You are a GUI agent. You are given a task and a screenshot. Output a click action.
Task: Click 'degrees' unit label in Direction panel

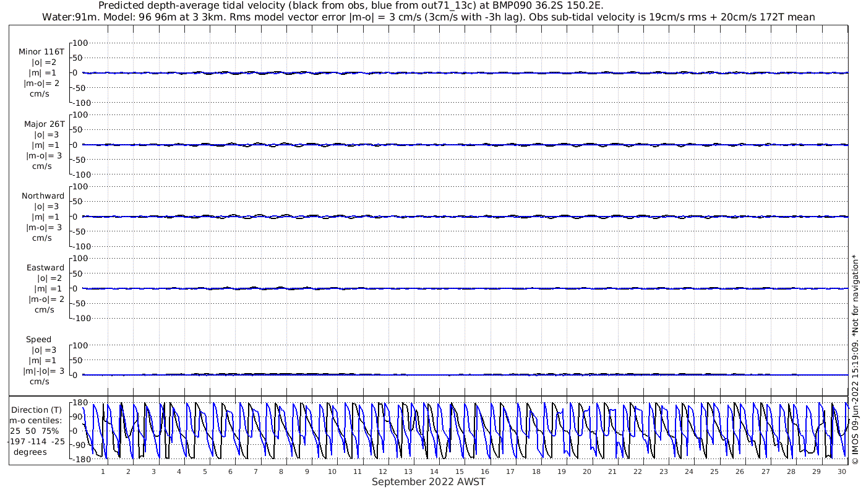point(30,452)
